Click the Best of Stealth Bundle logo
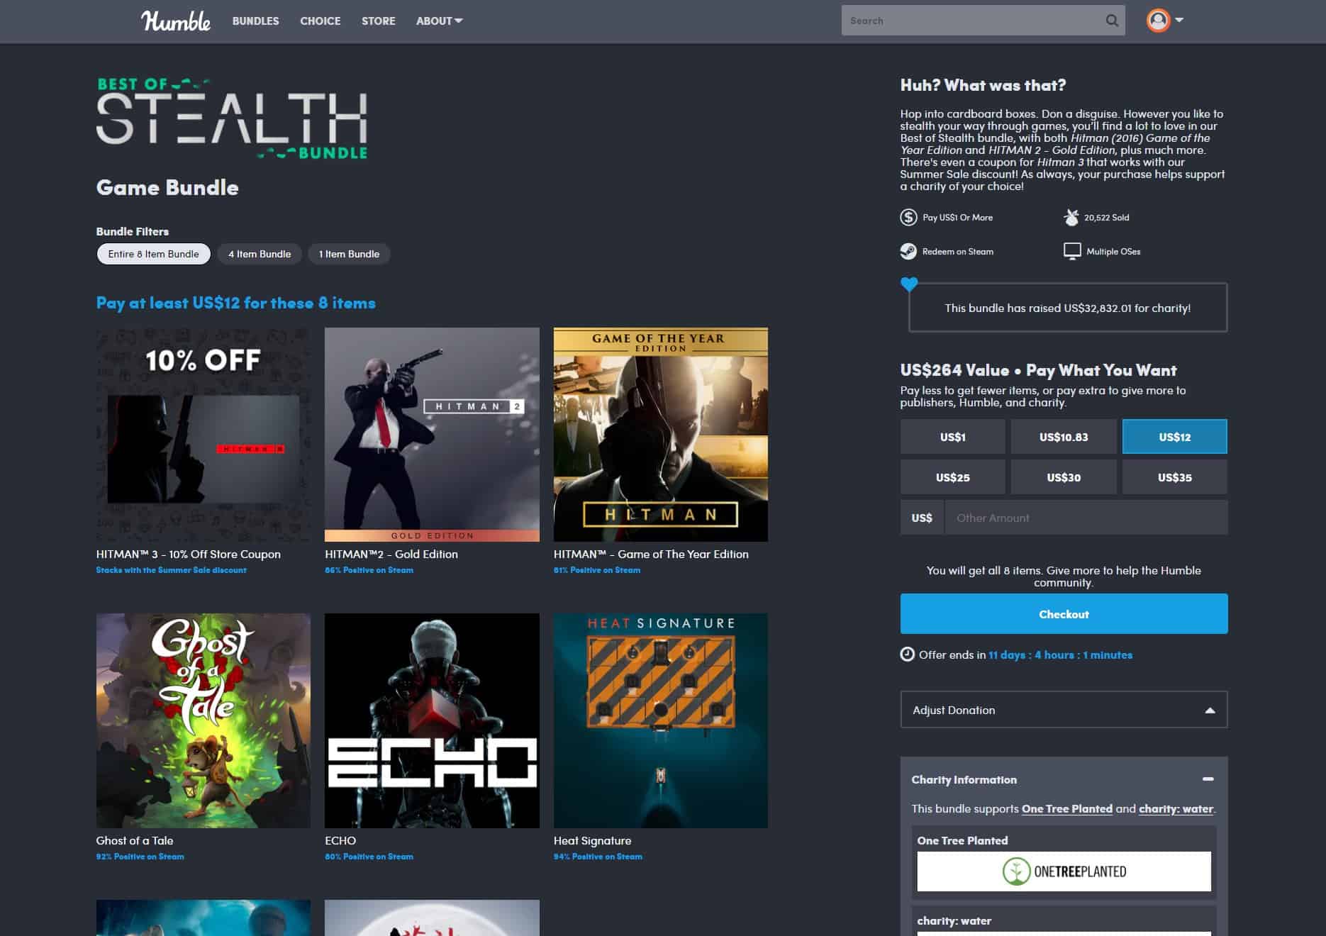Viewport: 1326px width, 936px height. pos(232,118)
